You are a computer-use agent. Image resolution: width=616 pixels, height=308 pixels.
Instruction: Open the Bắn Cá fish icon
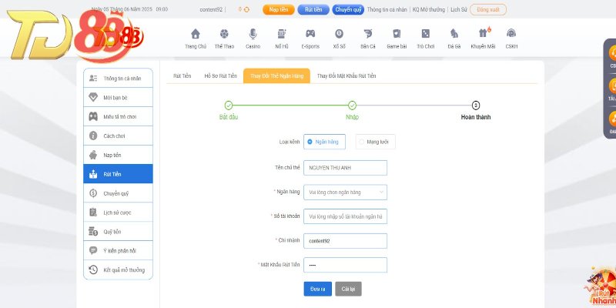pos(368,34)
